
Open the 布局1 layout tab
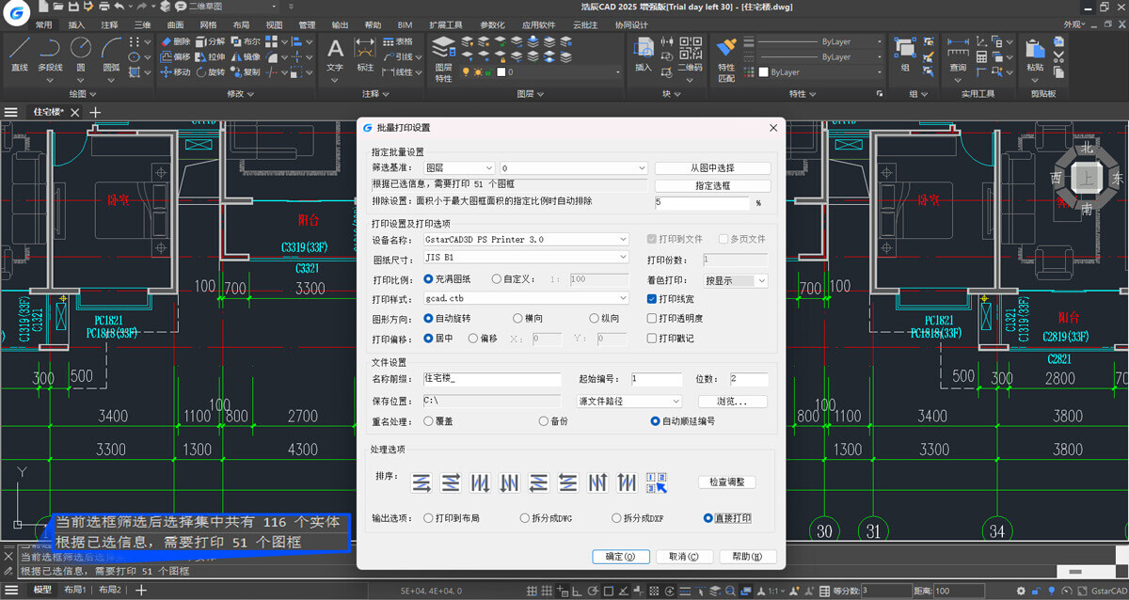(73, 590)
